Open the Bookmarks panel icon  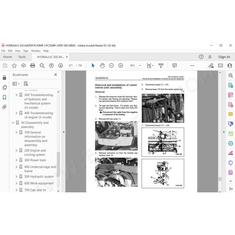pyautogui.click(x=4, y=97)
